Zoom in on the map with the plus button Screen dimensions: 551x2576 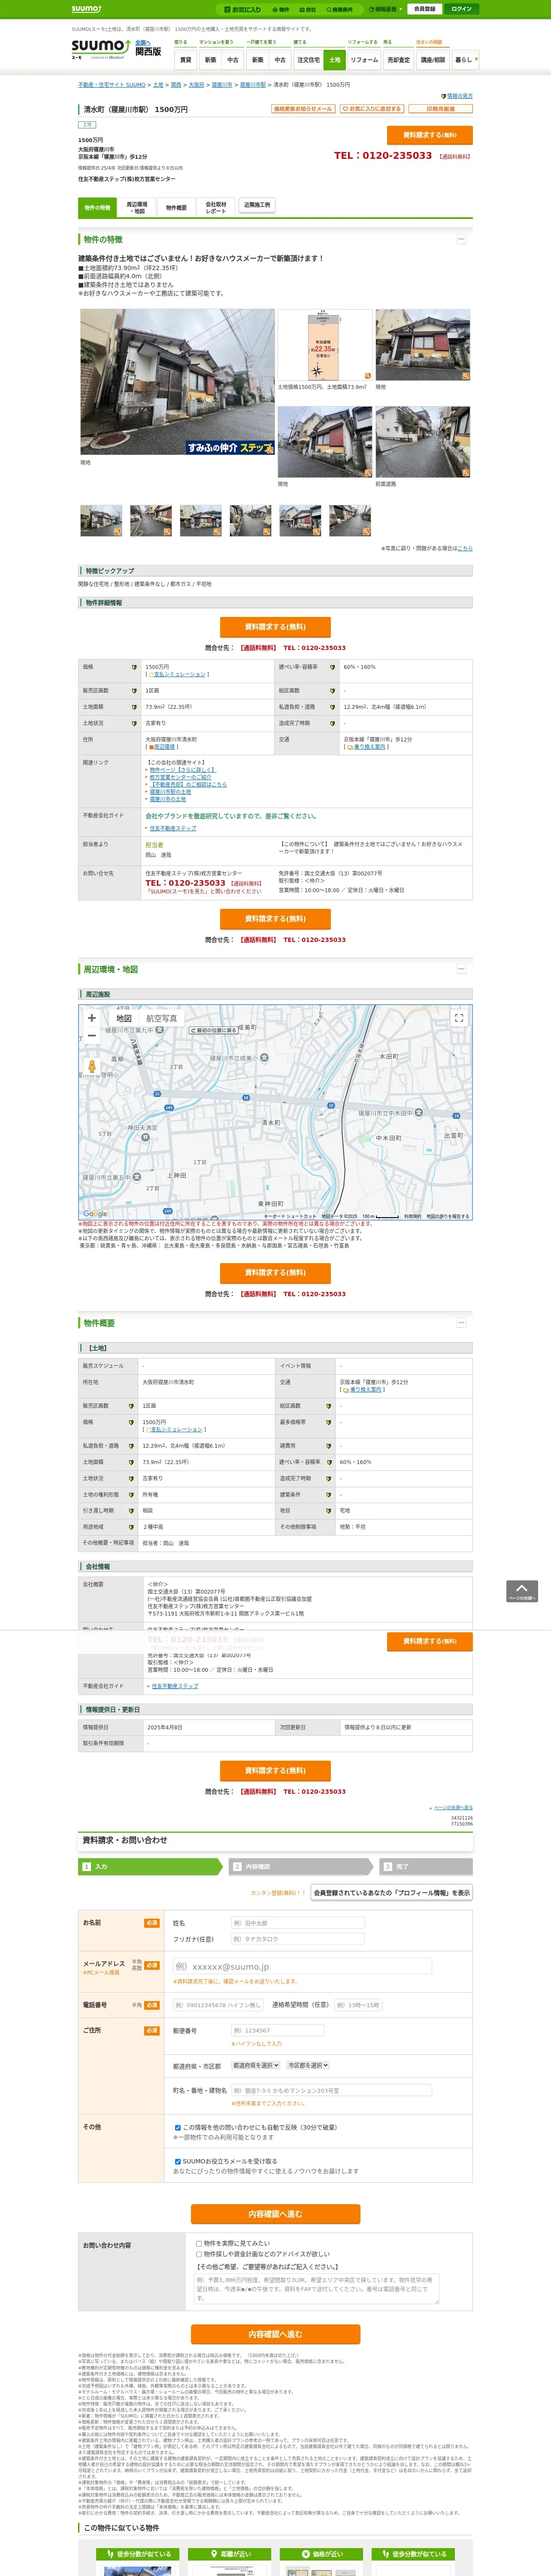point(92,1018)
